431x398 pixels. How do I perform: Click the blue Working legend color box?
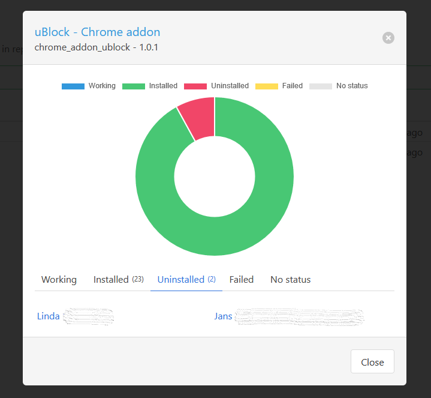point(73,86)
